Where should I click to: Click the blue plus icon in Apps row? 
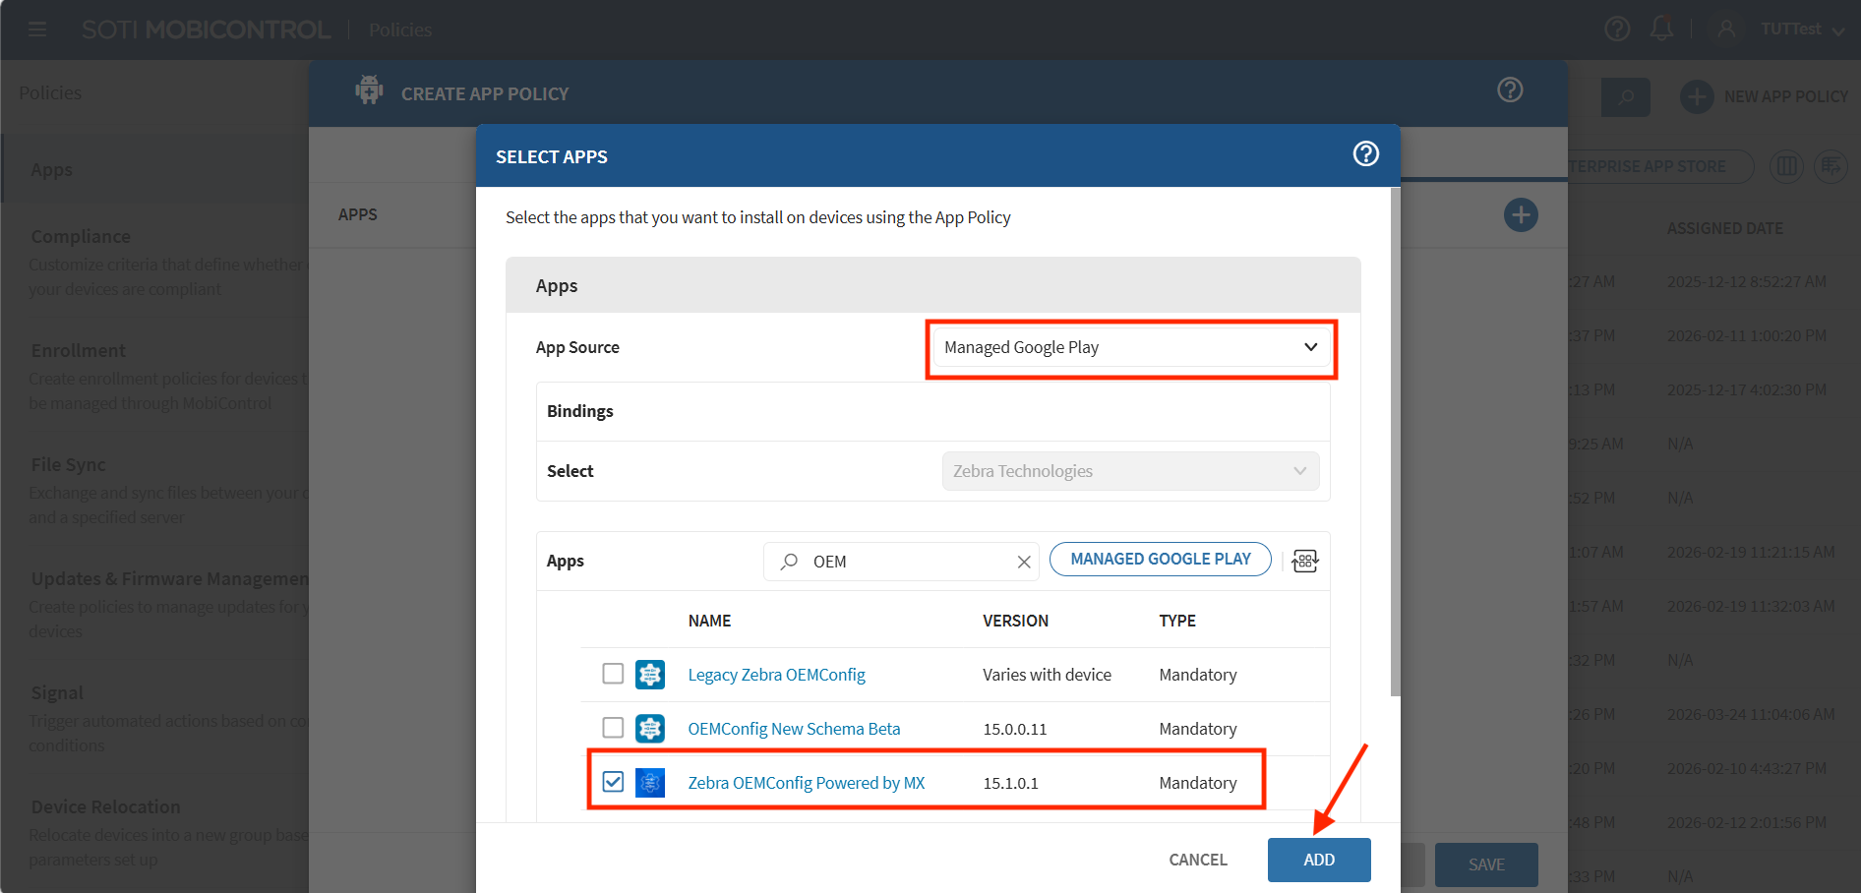pyautogui.click(x=1521, y=214)
